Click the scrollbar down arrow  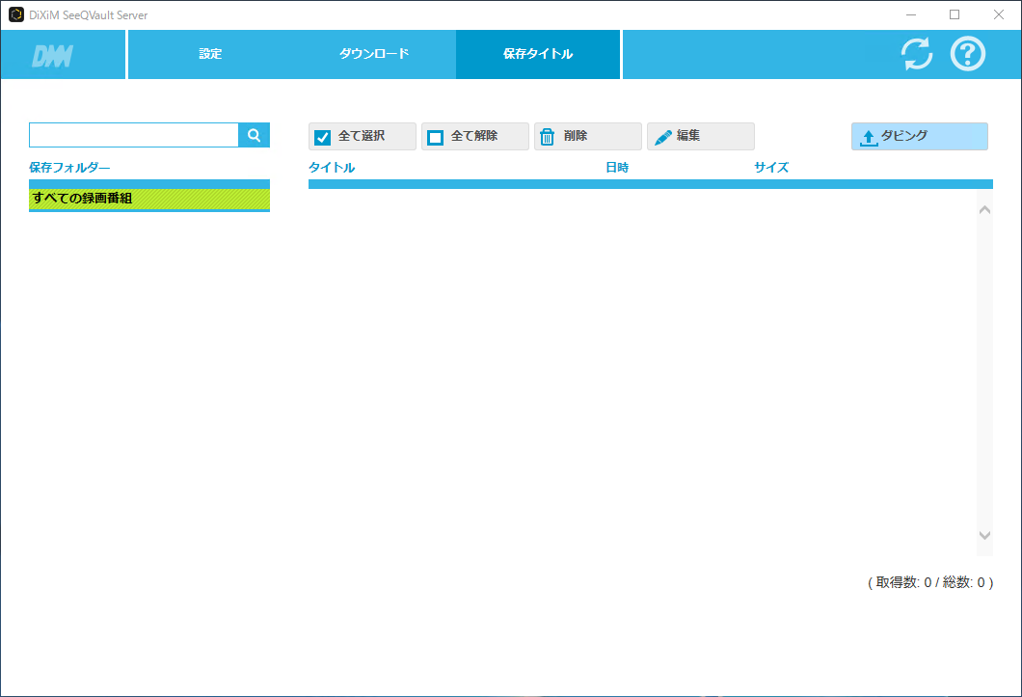coord(984,534)
